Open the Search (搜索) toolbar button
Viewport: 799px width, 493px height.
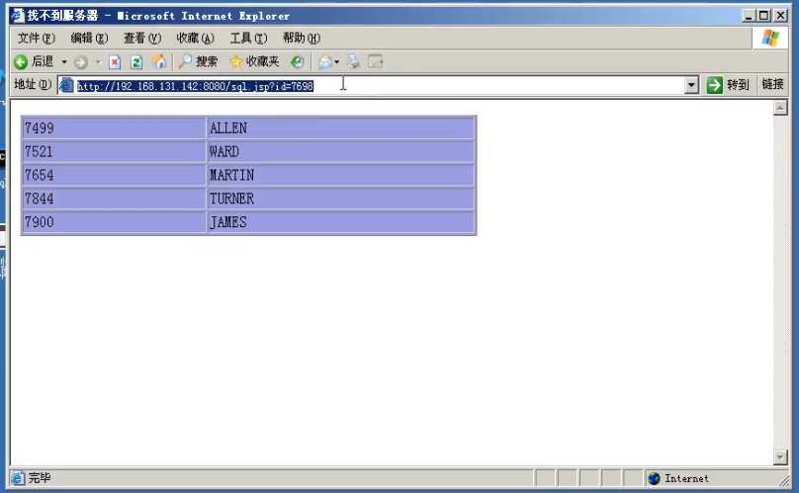pos(198,61)
